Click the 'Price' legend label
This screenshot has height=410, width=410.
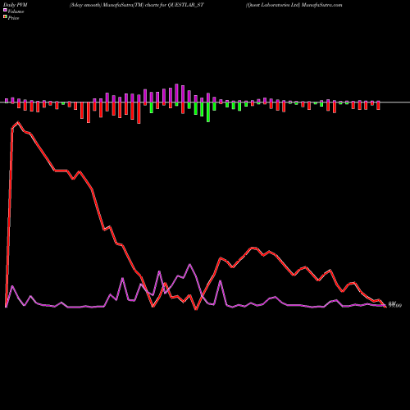[x=13, y=18]
